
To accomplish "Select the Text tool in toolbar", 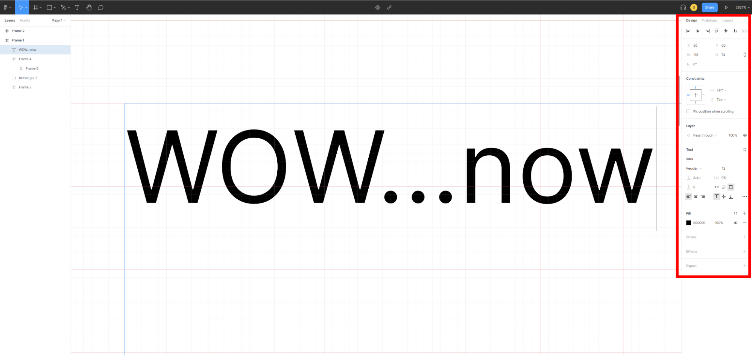I will 77,7.
